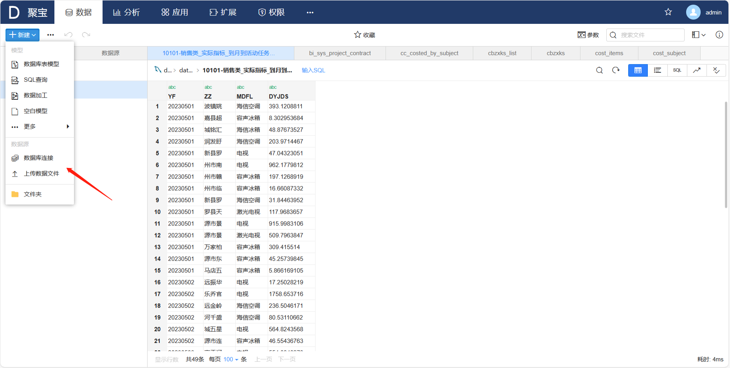Open the 权限 top navigation tab
This screenshot has width=730, height=368.
point(271,12)
